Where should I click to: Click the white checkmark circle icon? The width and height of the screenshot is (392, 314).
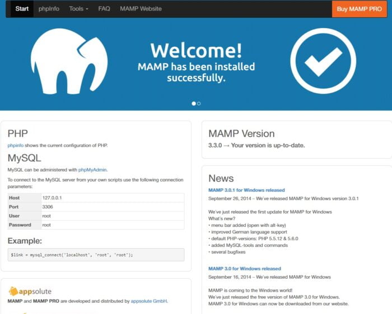[323, 61]
